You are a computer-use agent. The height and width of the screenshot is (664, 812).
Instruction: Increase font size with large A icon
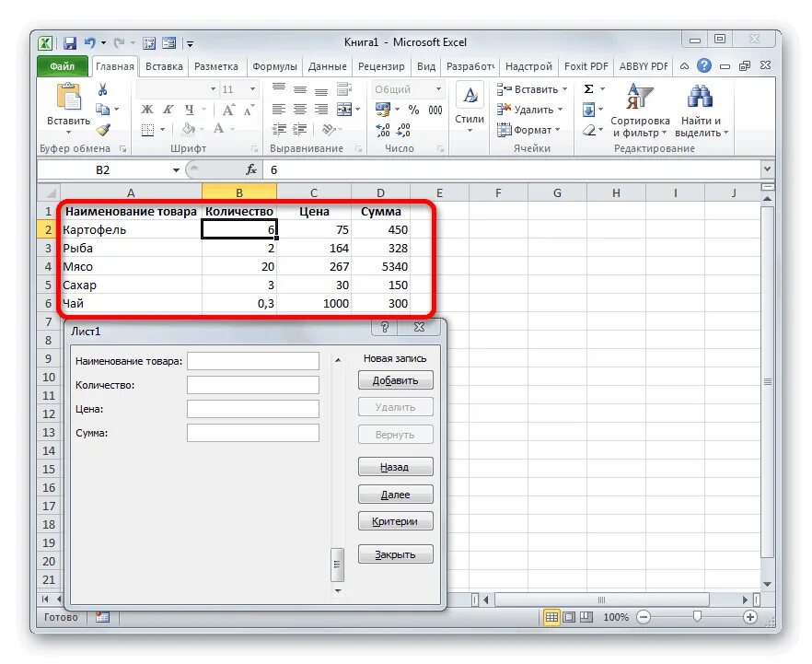coord(228,110)
